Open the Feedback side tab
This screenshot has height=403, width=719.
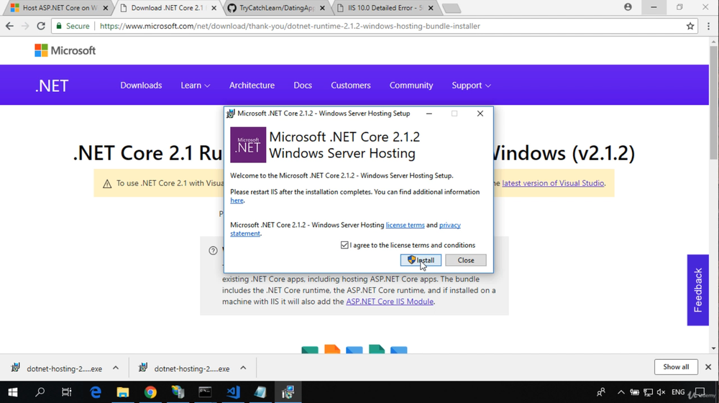pos(698,290)
